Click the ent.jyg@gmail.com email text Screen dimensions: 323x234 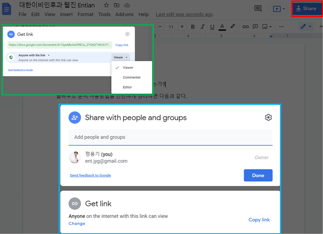point(106,161)
